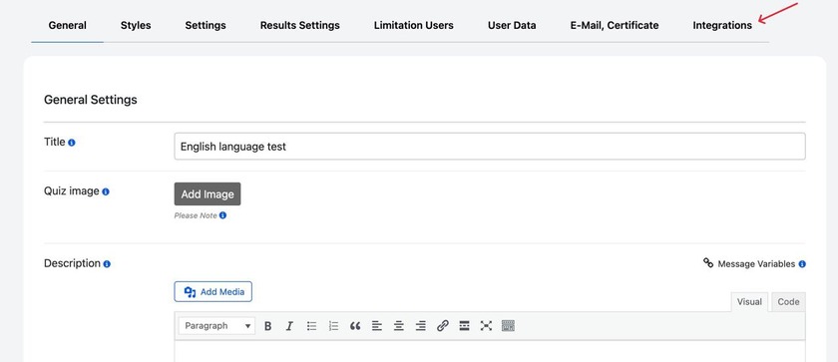Switch to the Settings tab
The height and width of the screenshot is (362, 838).
click(206, 25)
